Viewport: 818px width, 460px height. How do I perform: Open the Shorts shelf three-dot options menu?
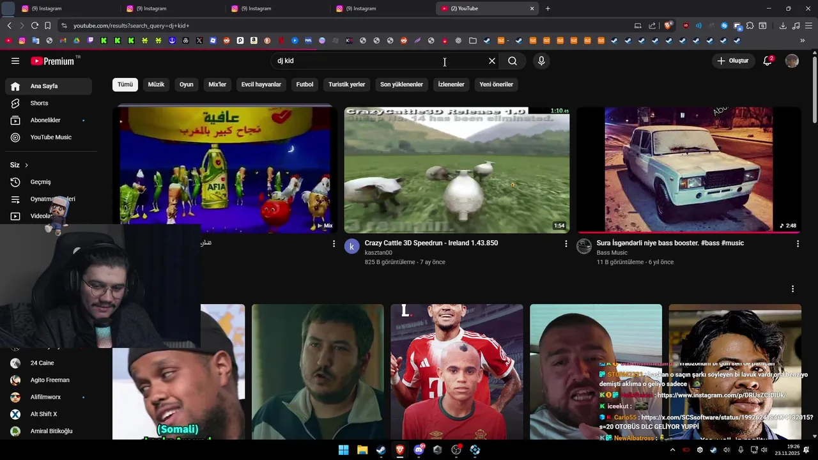(x=792, y=289)
